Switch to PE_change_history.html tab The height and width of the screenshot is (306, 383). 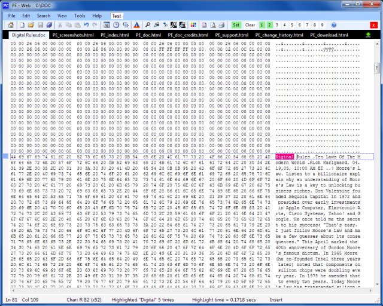point(279,35)
